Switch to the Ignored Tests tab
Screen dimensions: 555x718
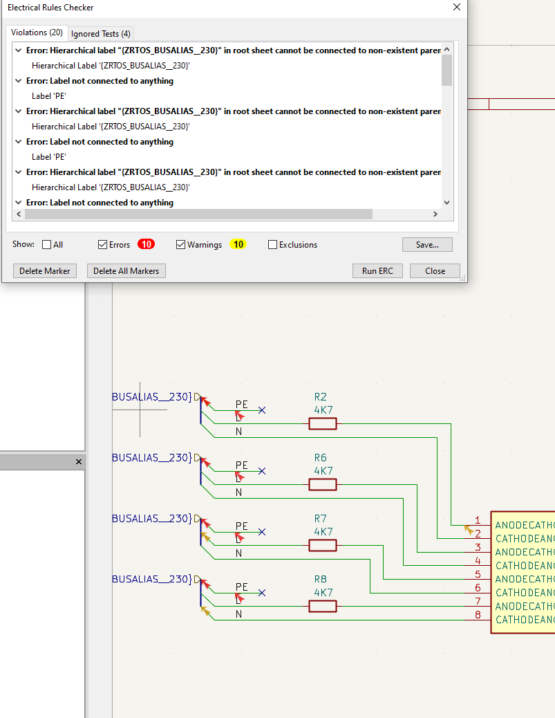(101, 34)
